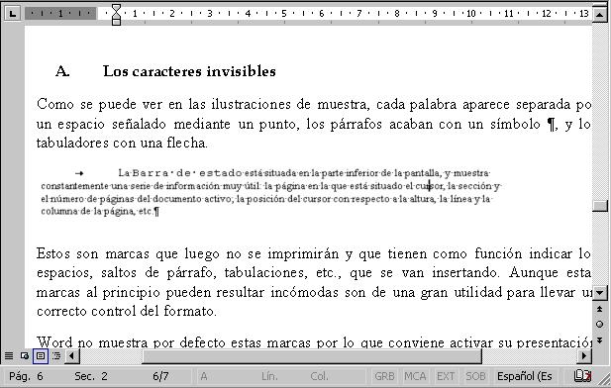This screenshot has width=611, height=388.
Task: Click the first-line indent marker on ruler
Action: 116,9
